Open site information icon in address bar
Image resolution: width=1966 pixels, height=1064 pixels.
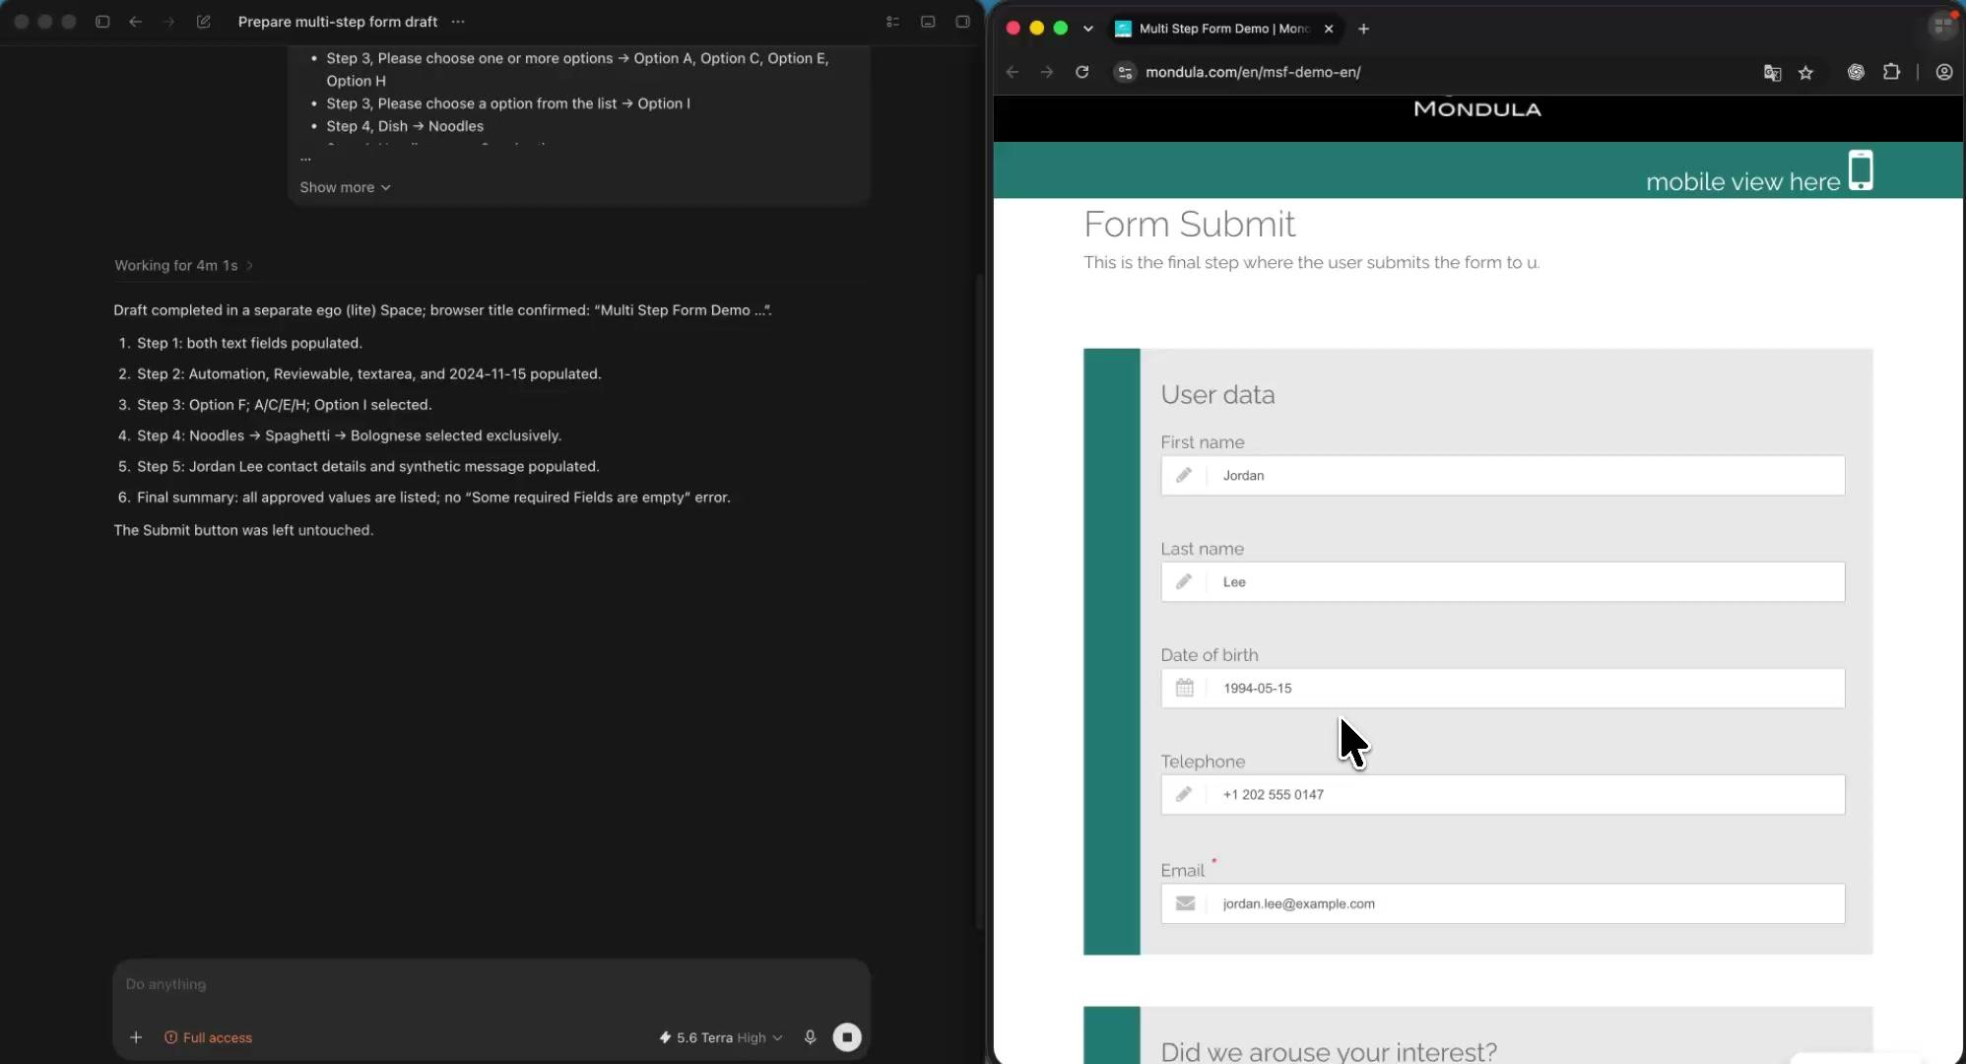tap(1125, 72)
